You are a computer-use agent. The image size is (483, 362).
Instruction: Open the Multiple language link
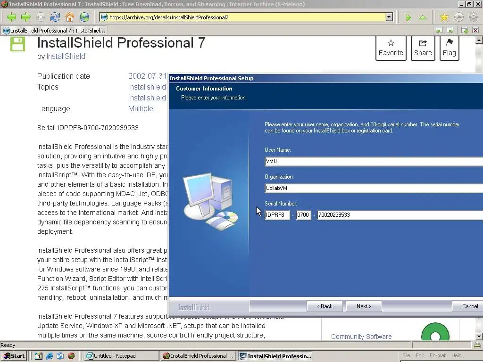141,109
